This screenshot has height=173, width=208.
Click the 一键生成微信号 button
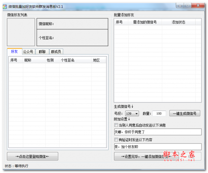pos(185,113)
